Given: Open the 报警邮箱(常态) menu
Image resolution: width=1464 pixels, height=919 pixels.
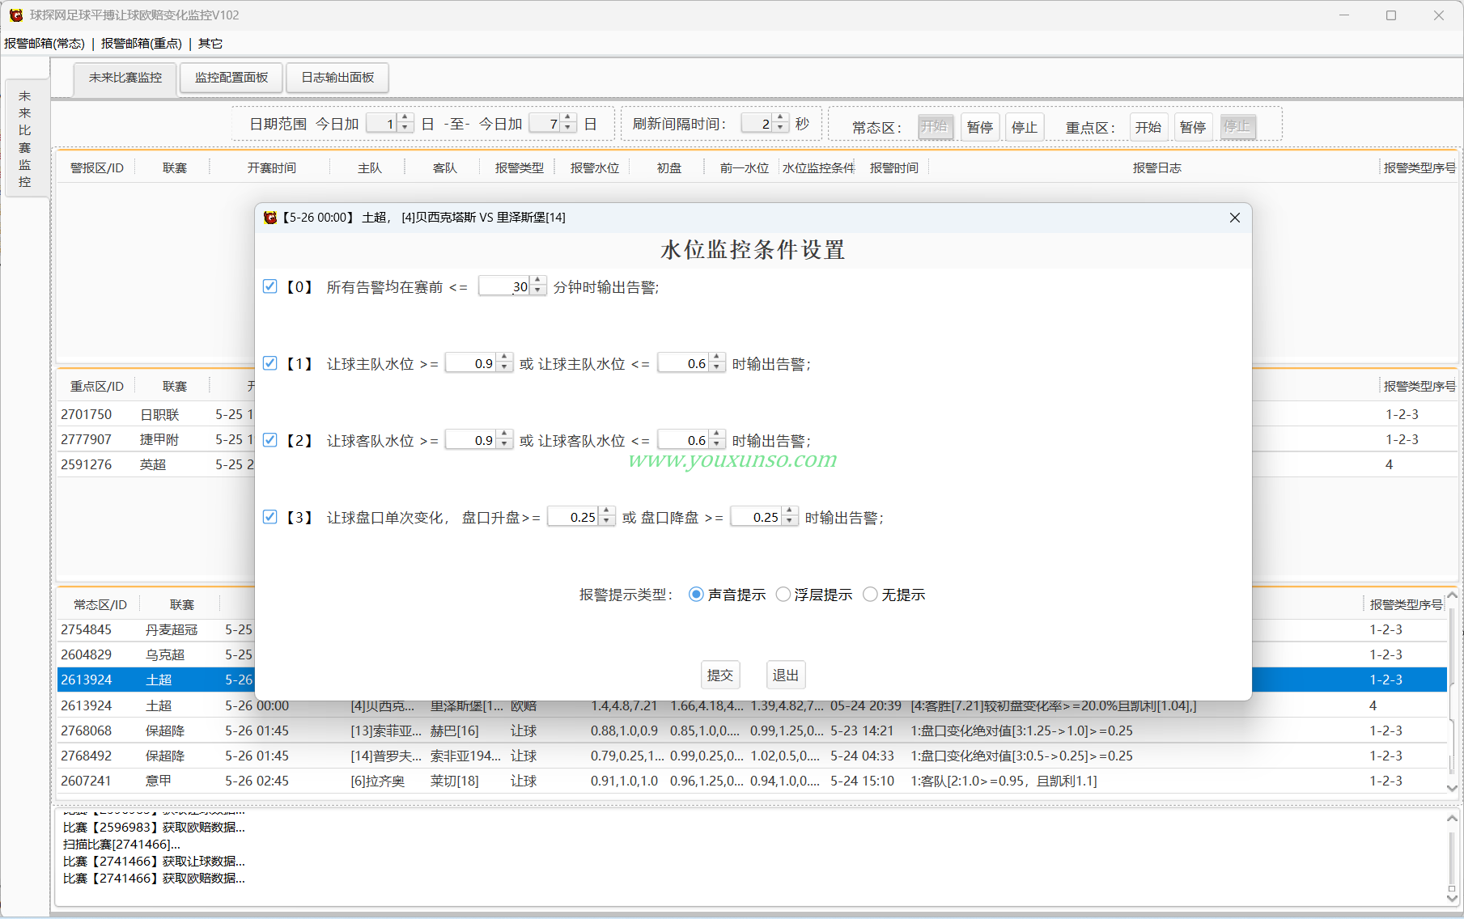Looking at the screenshot, I should click(45, 44).
